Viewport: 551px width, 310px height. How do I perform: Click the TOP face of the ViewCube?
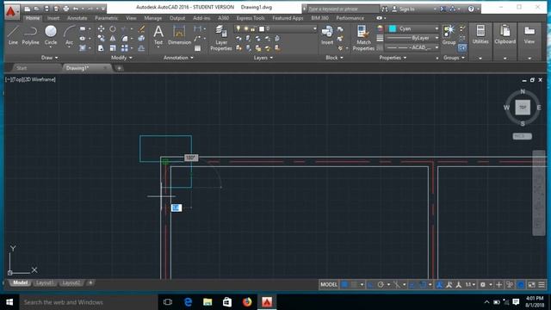coord(523,107)
